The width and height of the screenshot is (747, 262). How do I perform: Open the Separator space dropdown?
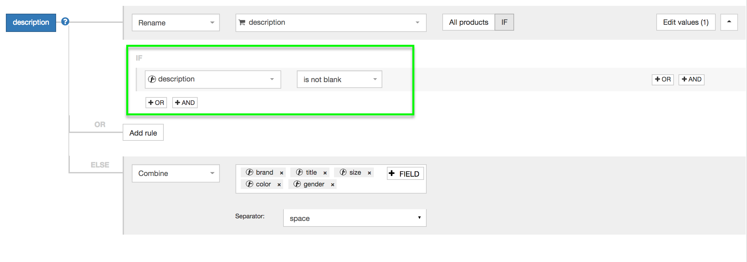pos(355,218)
